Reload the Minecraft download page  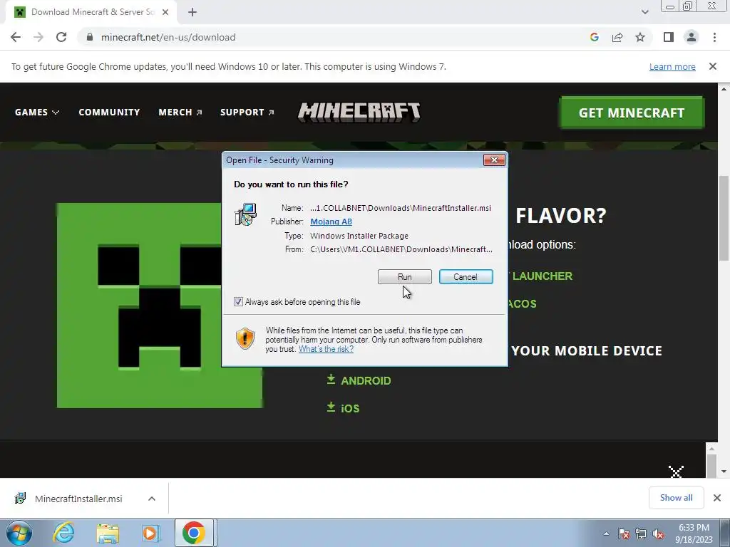61,37
